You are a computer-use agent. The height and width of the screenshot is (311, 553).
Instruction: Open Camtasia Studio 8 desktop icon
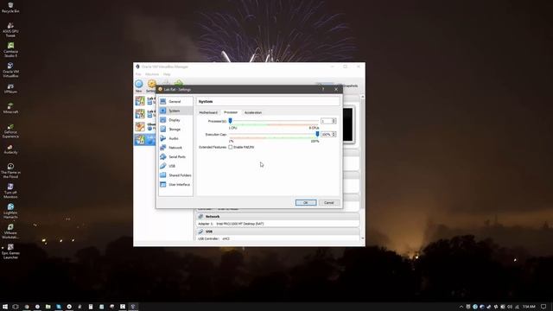pos(10,50)
